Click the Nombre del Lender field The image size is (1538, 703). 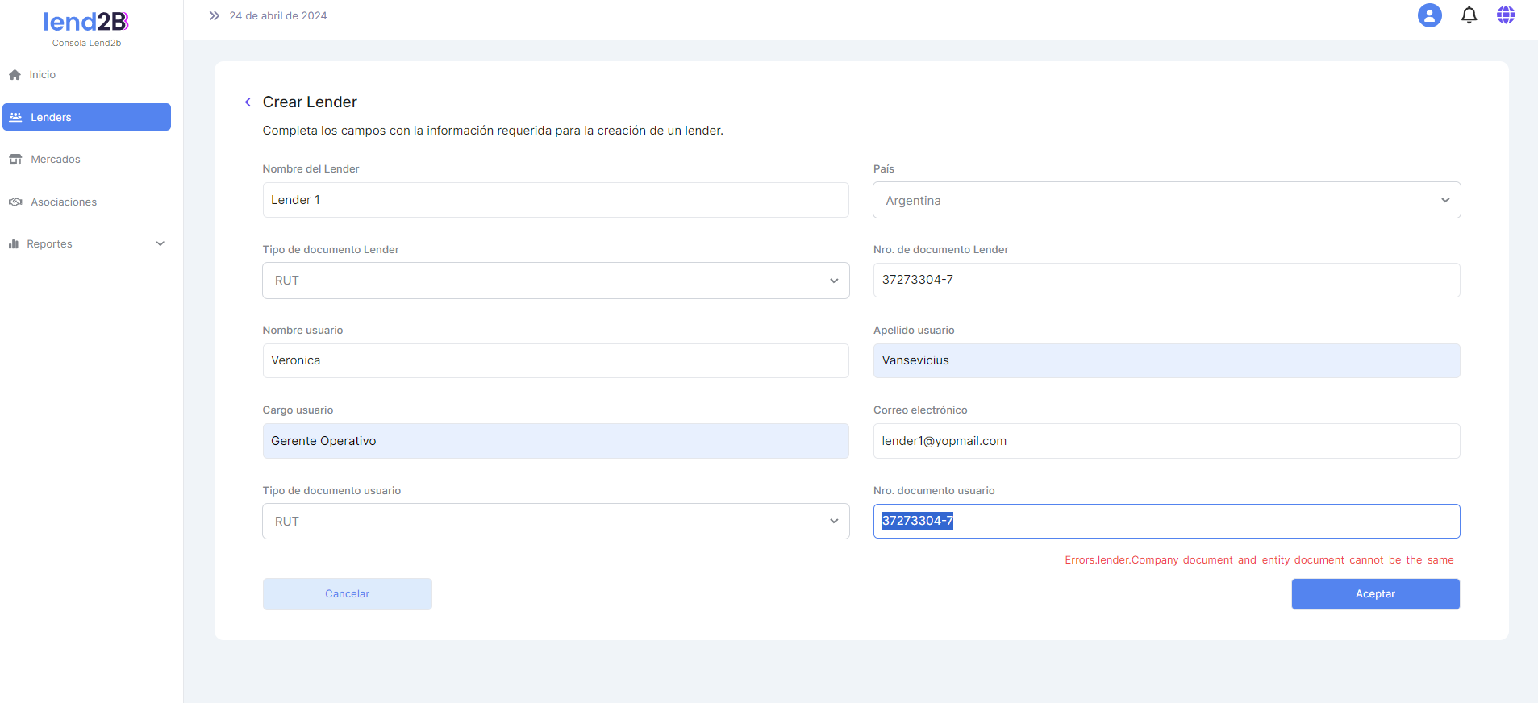click(x=555, y=200)
